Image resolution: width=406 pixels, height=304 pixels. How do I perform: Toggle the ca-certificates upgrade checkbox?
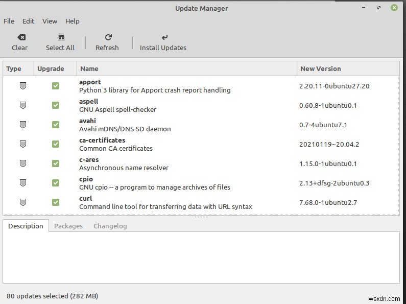point(56,144)
